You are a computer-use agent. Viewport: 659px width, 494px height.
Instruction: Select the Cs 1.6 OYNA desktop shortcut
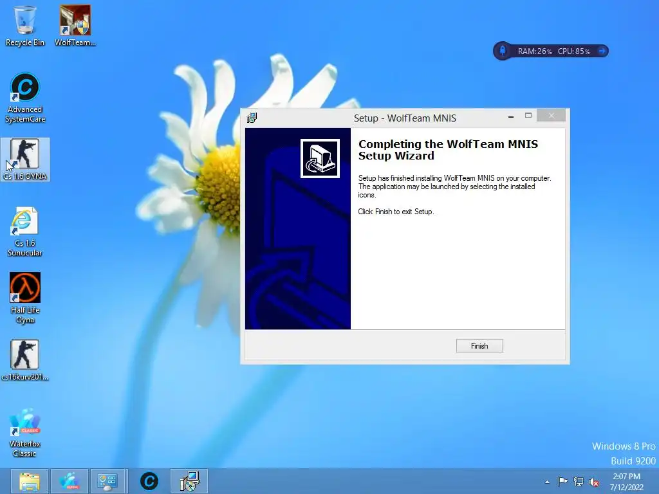point(25,160)
